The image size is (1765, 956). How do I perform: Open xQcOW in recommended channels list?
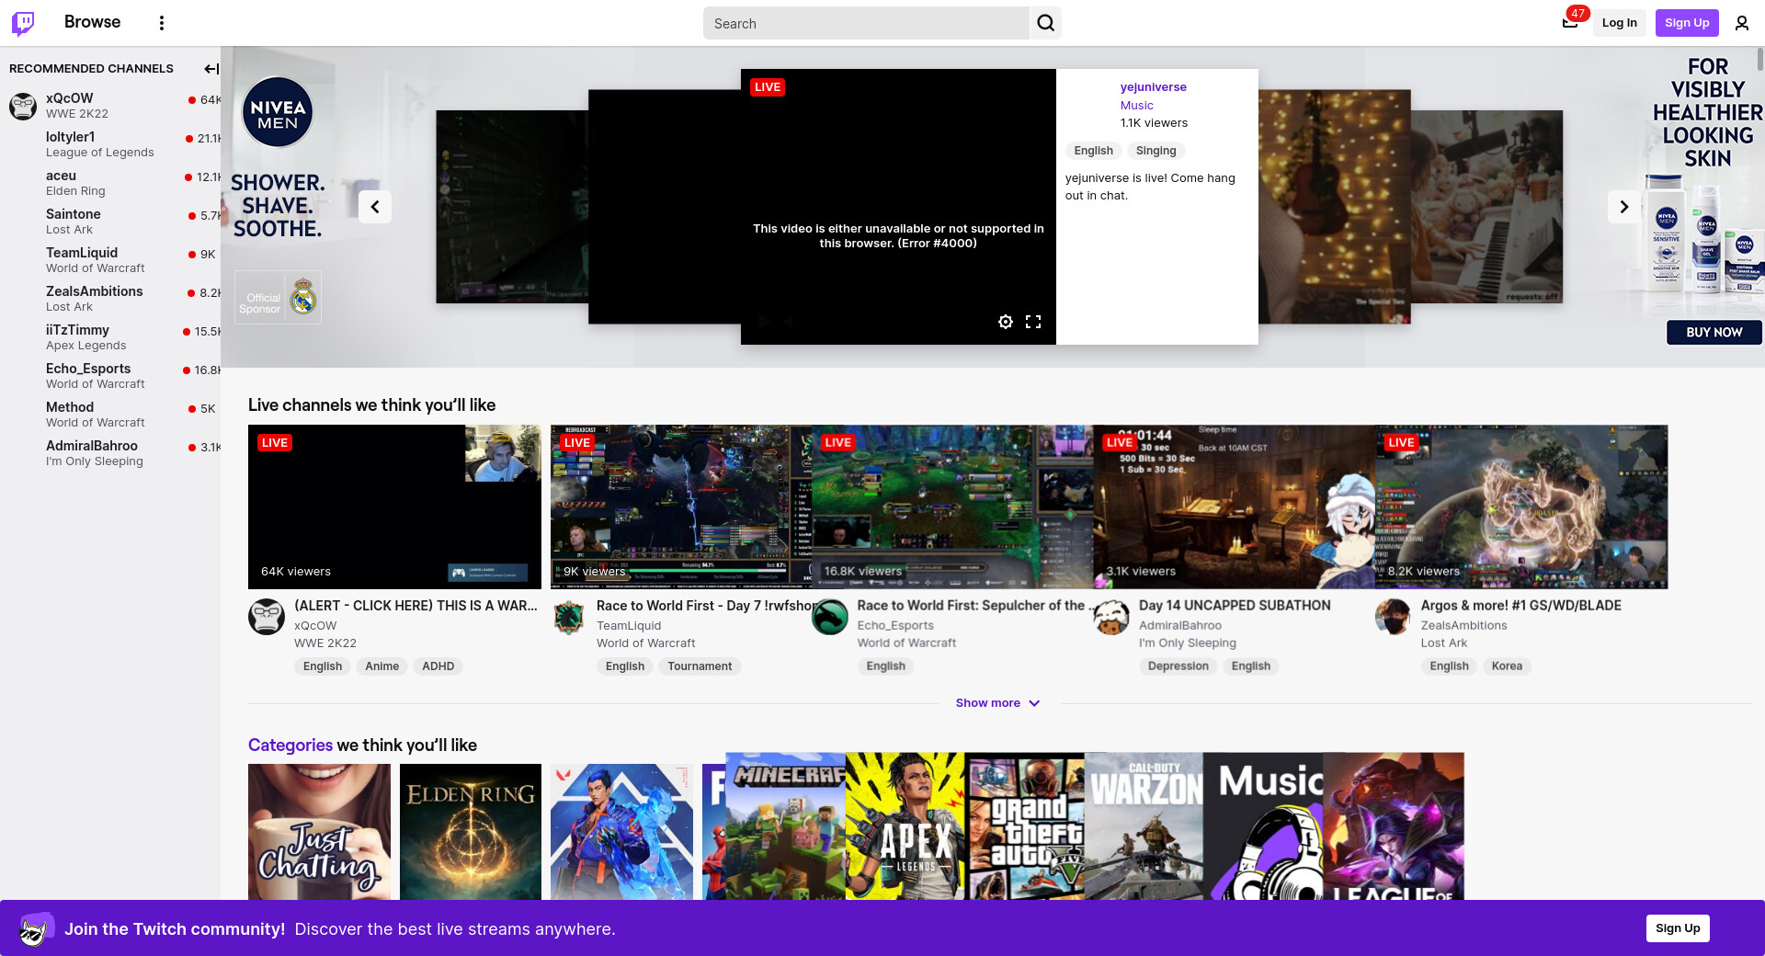click(70, 98)
